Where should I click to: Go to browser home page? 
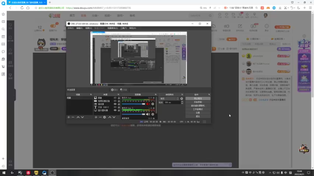click(x=28, y=8)
